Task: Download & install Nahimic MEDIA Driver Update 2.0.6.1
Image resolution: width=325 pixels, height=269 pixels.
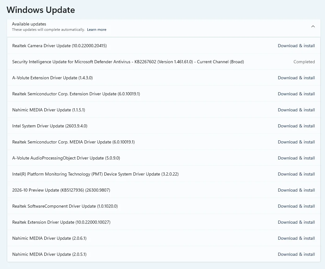Action: point(296,238)
